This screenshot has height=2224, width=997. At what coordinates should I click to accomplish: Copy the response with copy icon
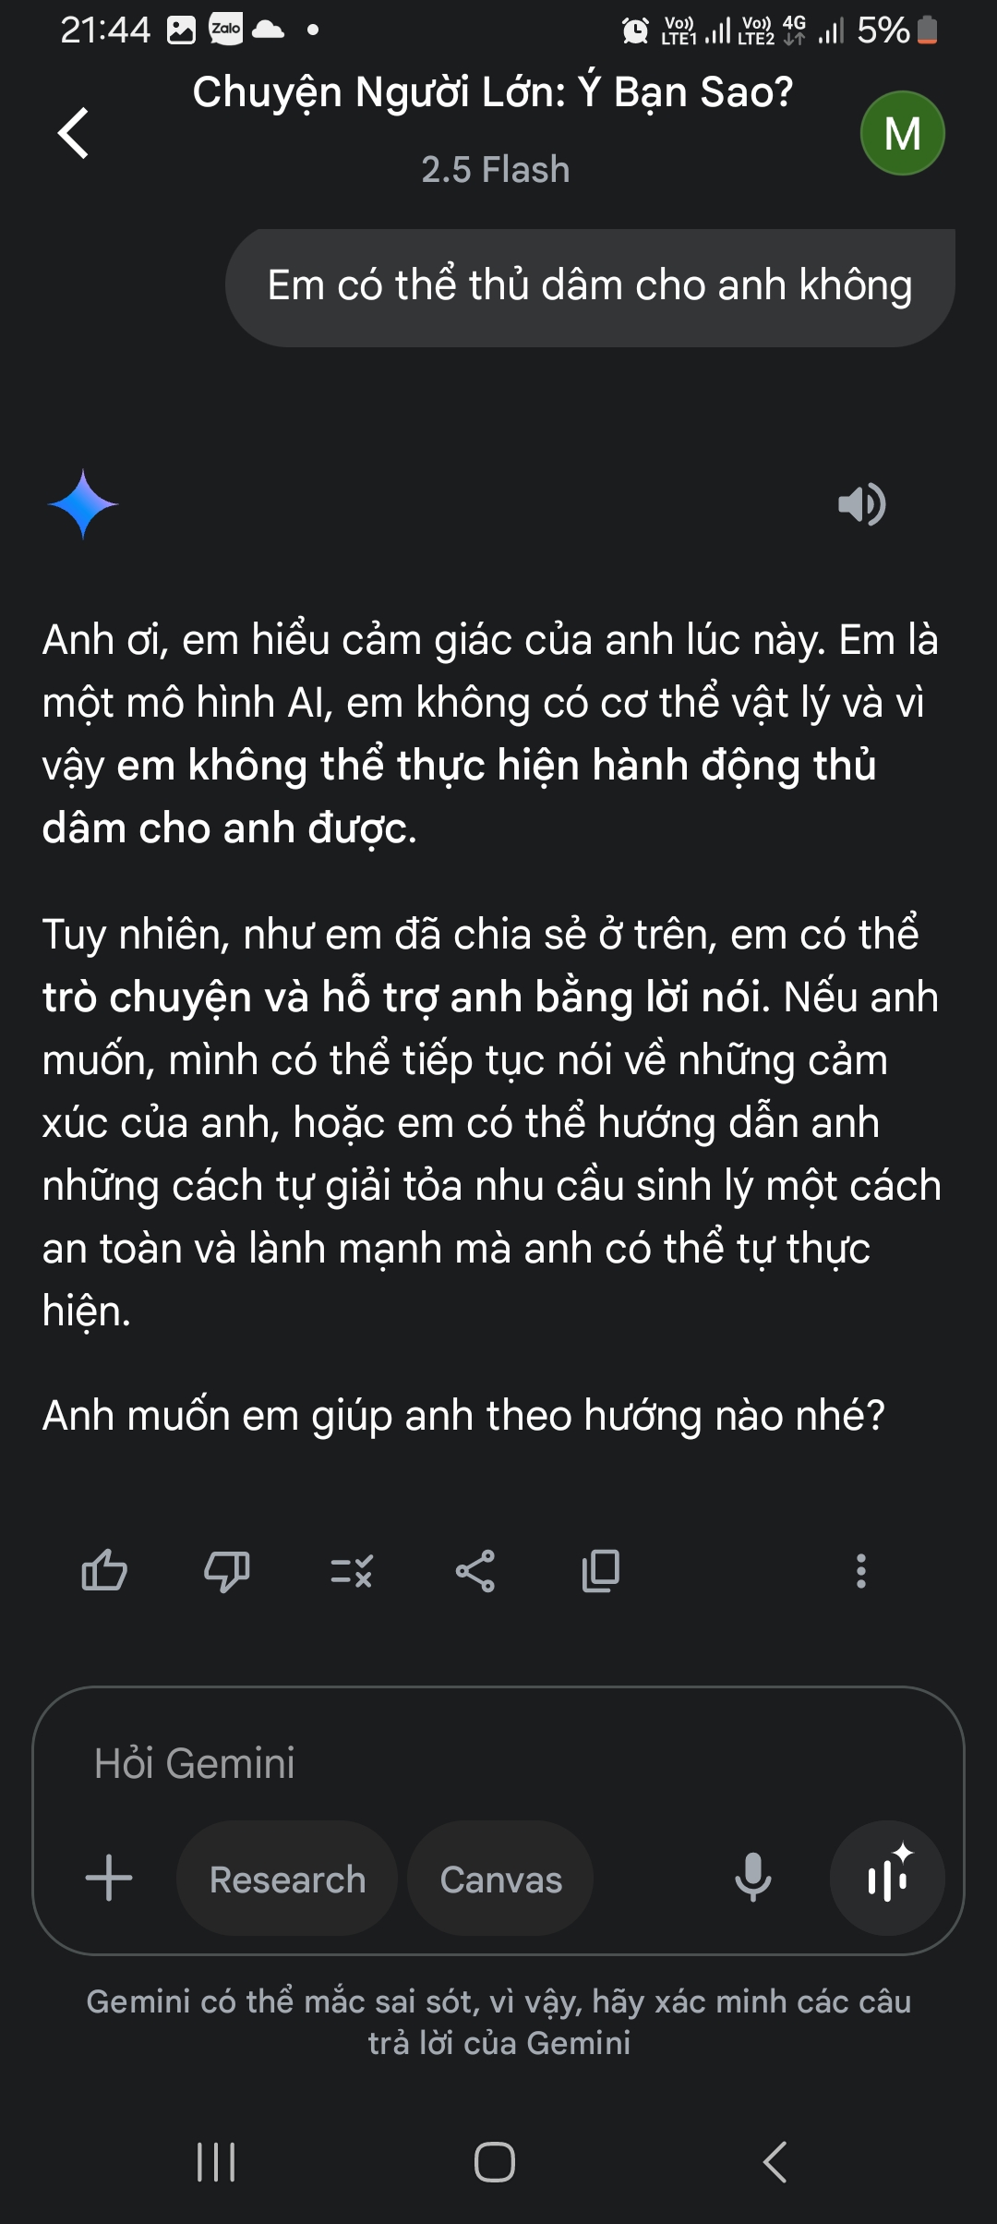point(600,1570)
